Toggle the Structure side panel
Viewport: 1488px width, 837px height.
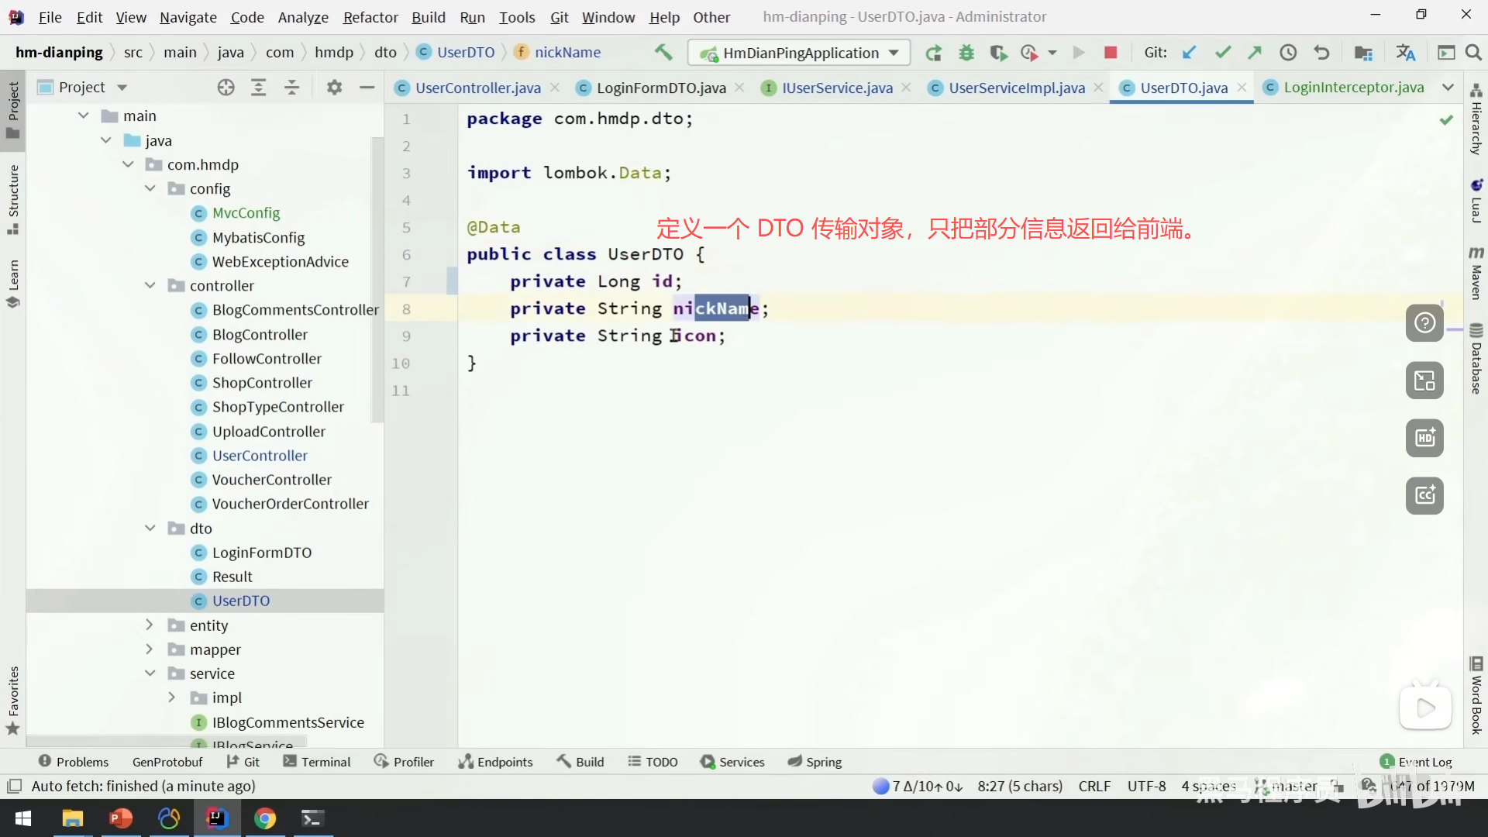[13, 198]
